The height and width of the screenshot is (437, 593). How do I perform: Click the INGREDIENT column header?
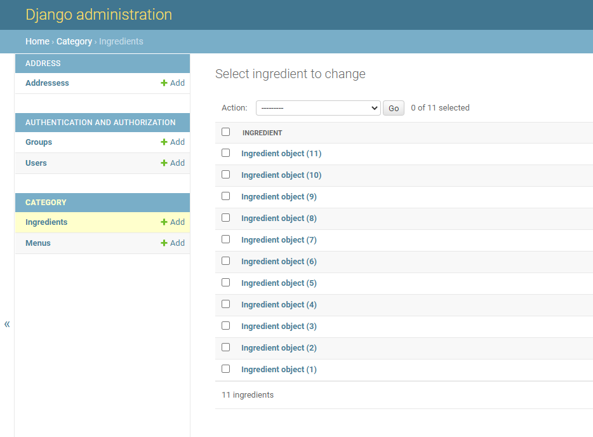[262, 133]
